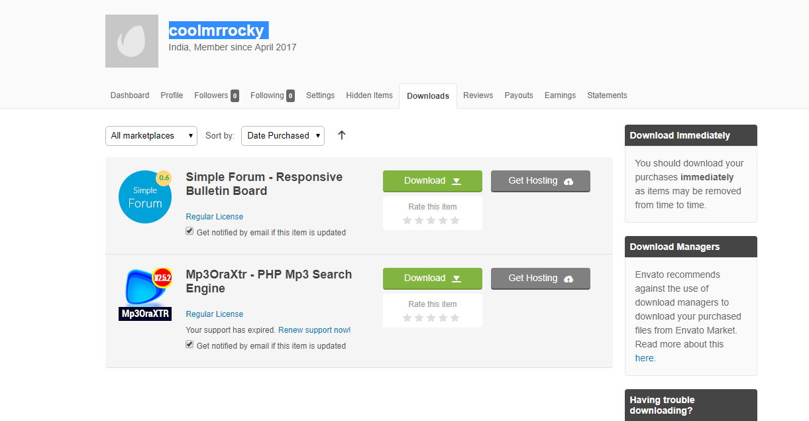Click the 'here' link in Download Managers
Viewport: 809px width, 421px height.
pos(644,358)
